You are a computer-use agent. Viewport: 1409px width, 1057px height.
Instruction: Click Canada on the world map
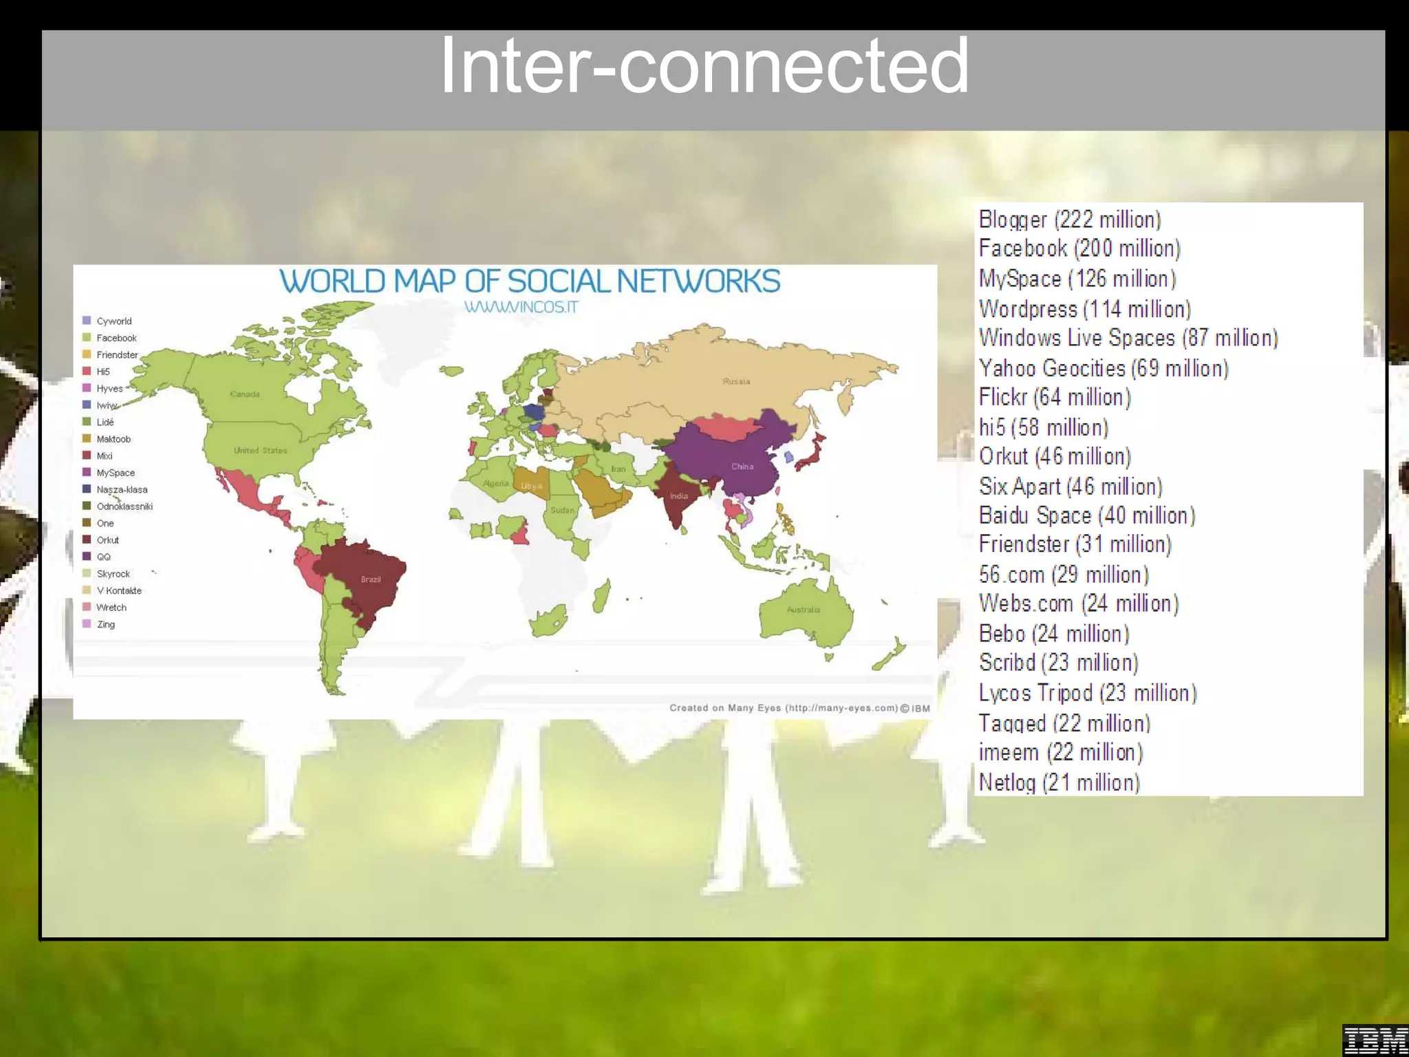[x=244, y=394]
